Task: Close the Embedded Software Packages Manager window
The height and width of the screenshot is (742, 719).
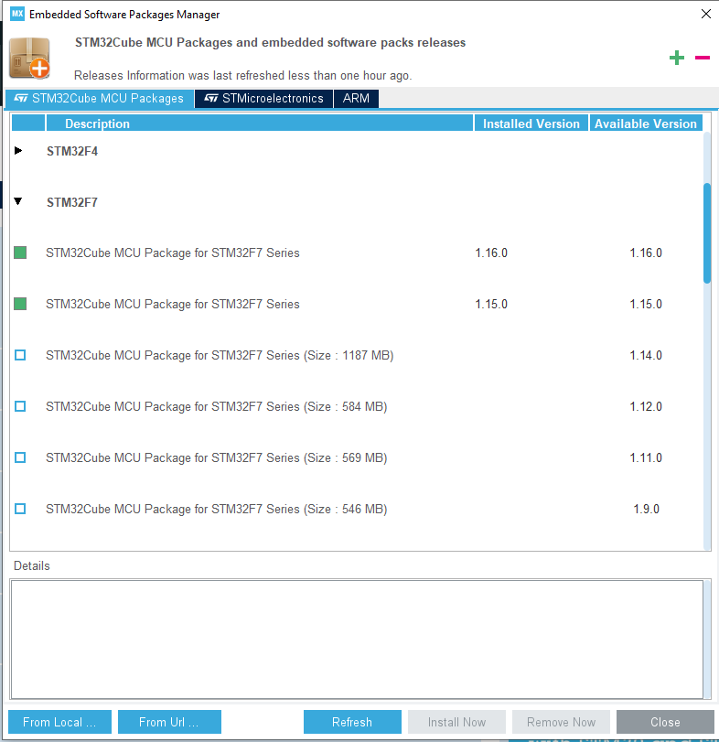Action: (706, 14)
